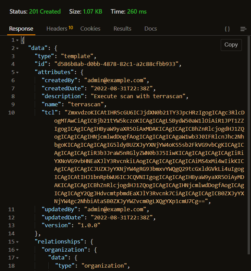251x271 pixels.
Task: Fold the "data" object on line 2
Action: (x=17, y=48)
